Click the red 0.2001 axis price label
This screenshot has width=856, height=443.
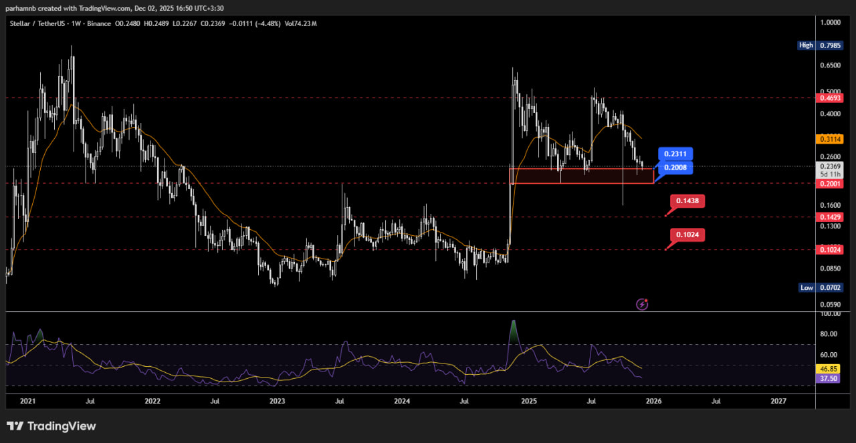[x=831, y=183]
